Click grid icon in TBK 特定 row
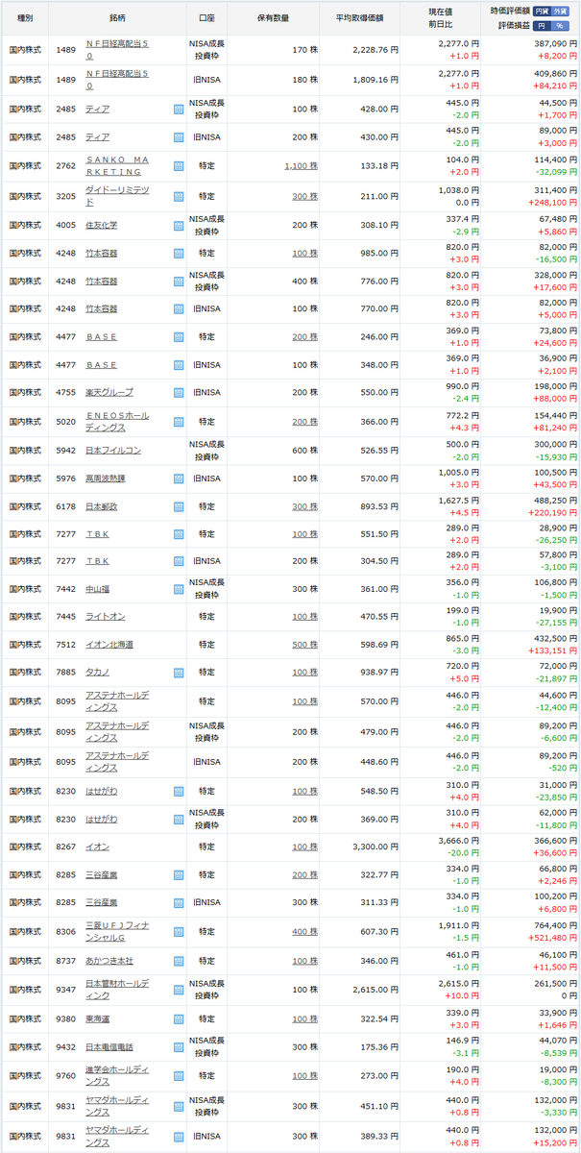The width and height of the screenshot is (581, 1153). 179,534
